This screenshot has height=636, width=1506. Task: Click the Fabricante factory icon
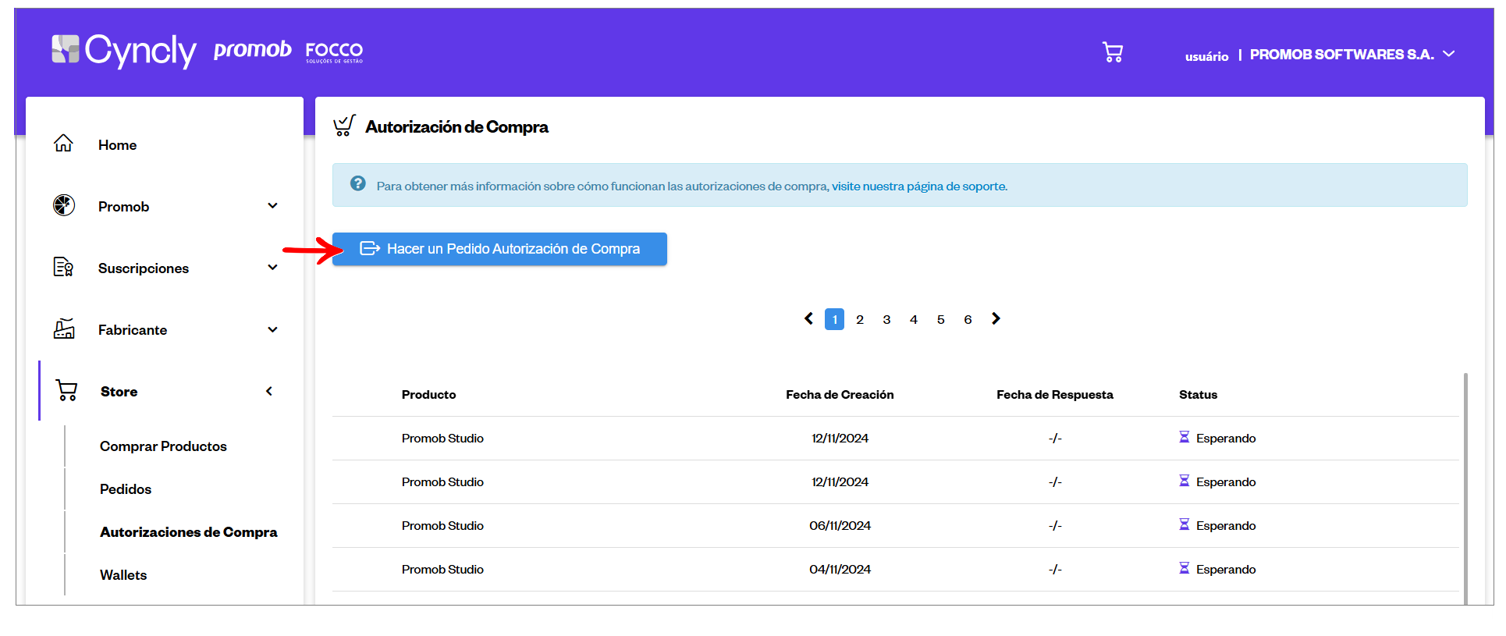[x=64, y=329]
